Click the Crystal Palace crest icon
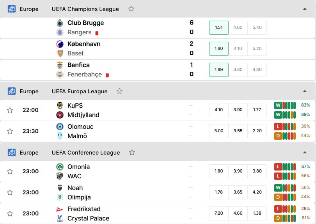The height and width of the screenshot is (224, 316). click(60, 219)
